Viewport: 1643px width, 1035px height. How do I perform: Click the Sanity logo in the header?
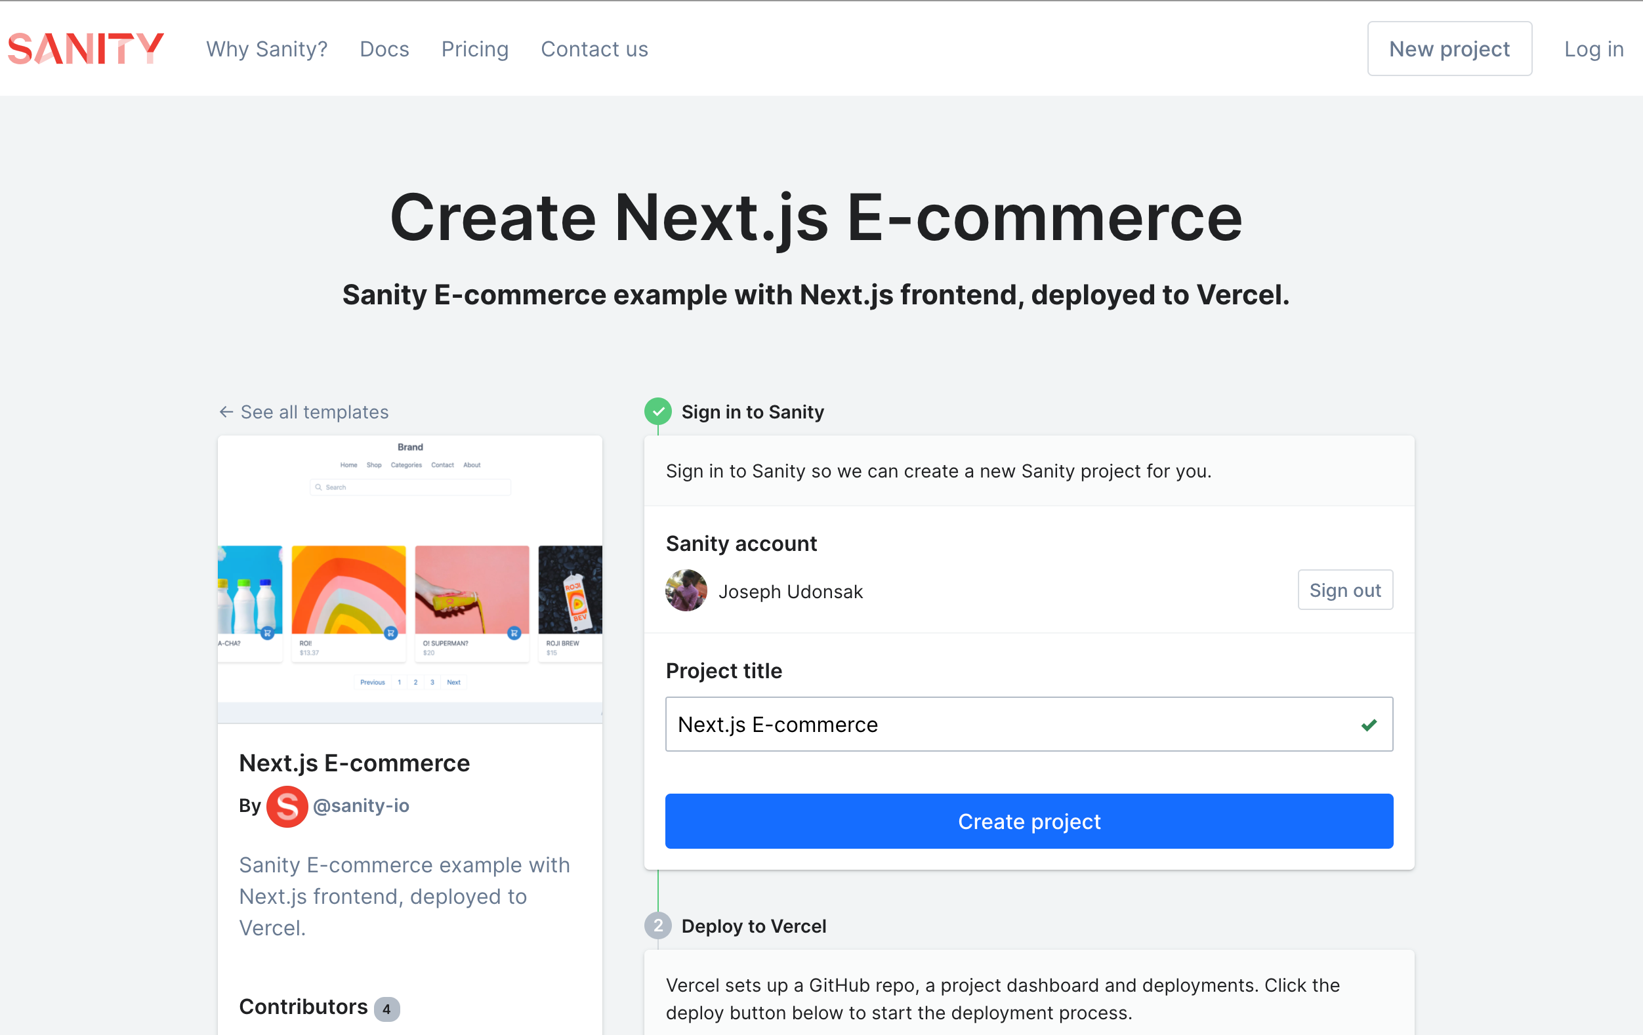85,48
